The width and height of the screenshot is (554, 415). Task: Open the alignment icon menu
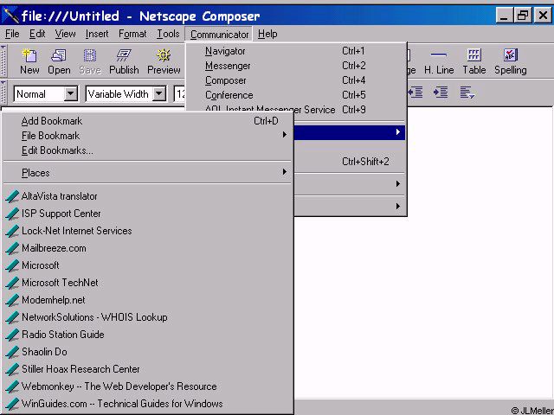tap(467, 93)
